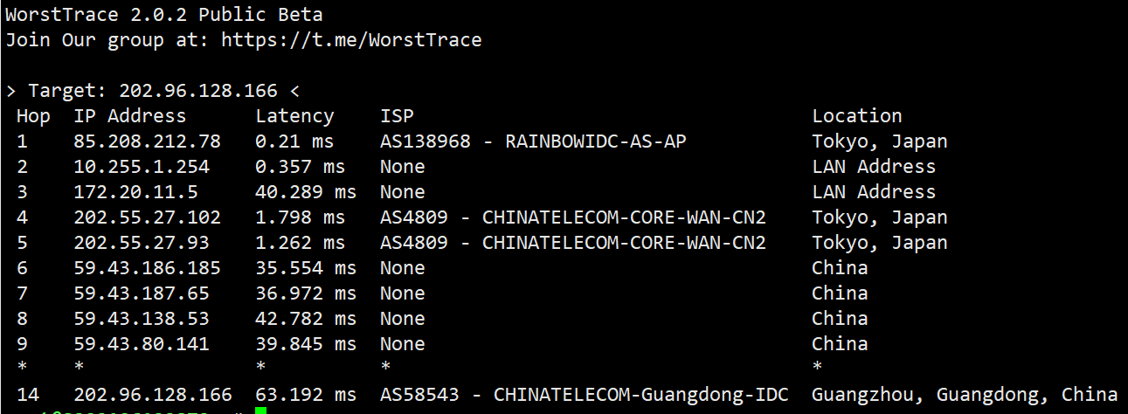The width and height of the screenshot is (1128, 414).
Task: Open the https://t.me/WorstTrace link
Action: [x=351, y=40]
